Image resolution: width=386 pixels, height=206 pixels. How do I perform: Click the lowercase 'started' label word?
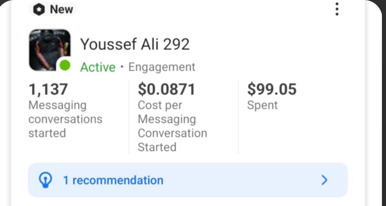click(47, 133)
